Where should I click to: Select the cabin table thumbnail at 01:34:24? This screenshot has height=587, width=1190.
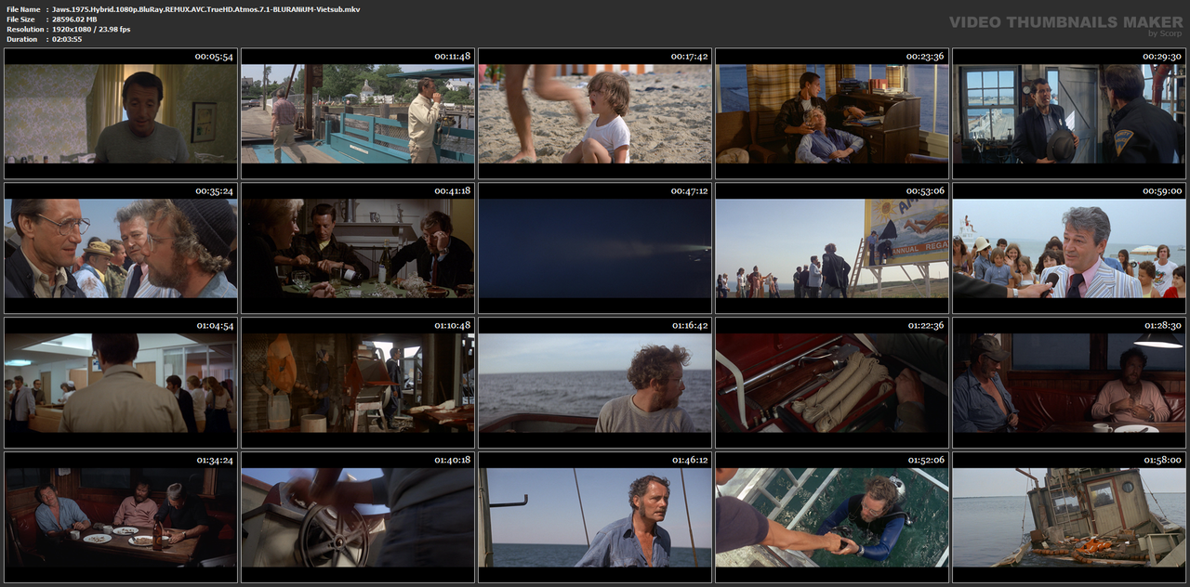click(x=121, y=516)
